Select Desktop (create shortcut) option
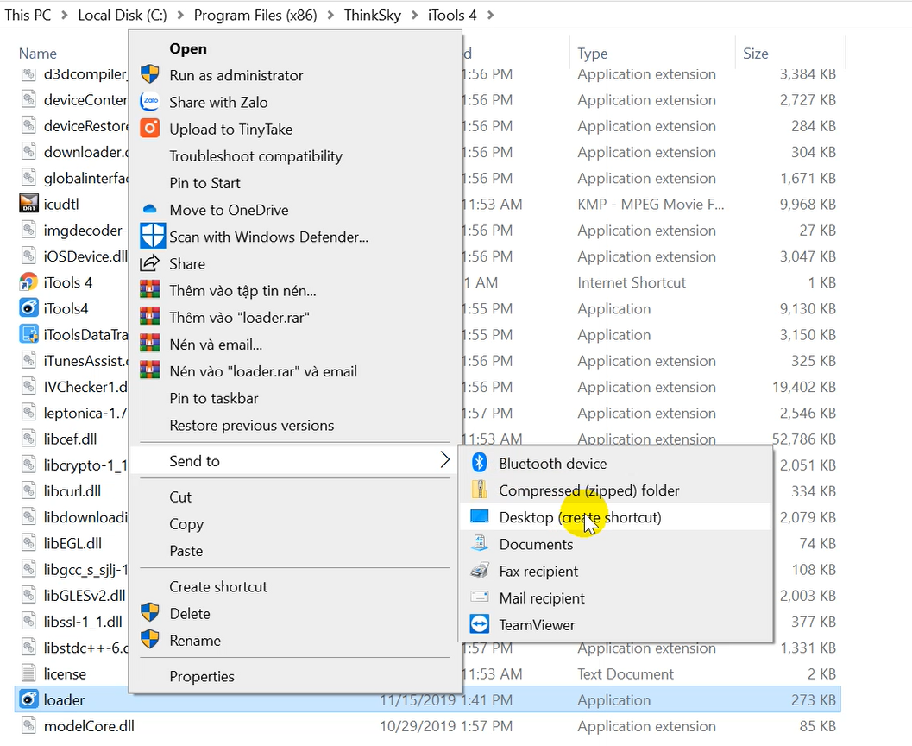The height and width of the screenshot is (746, 912). [580, 517]
